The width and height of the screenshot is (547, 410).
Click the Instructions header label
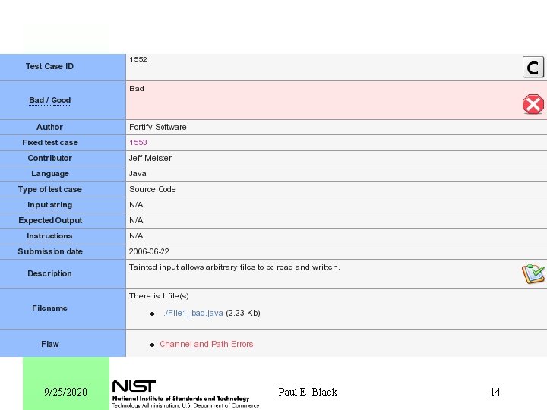pos(49,236)
